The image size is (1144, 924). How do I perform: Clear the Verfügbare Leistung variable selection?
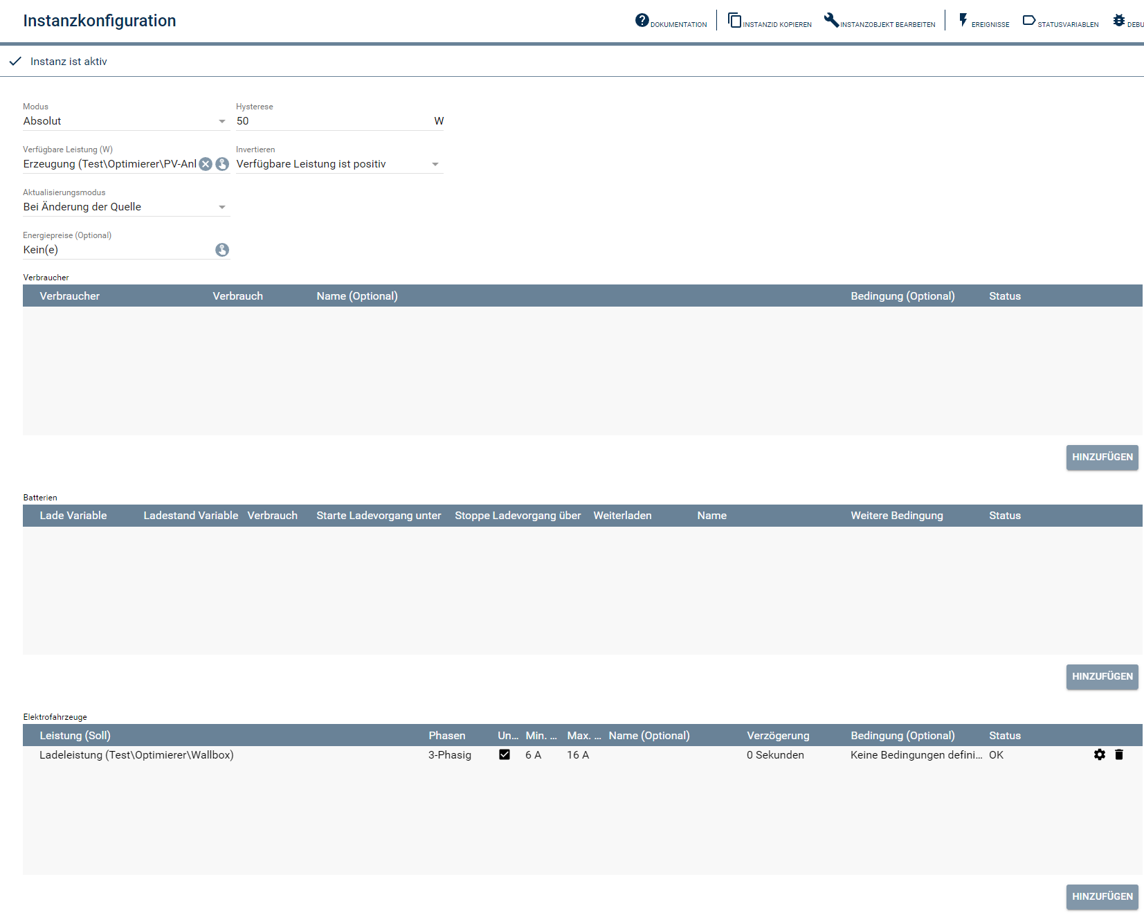click(x=206, y=164)
